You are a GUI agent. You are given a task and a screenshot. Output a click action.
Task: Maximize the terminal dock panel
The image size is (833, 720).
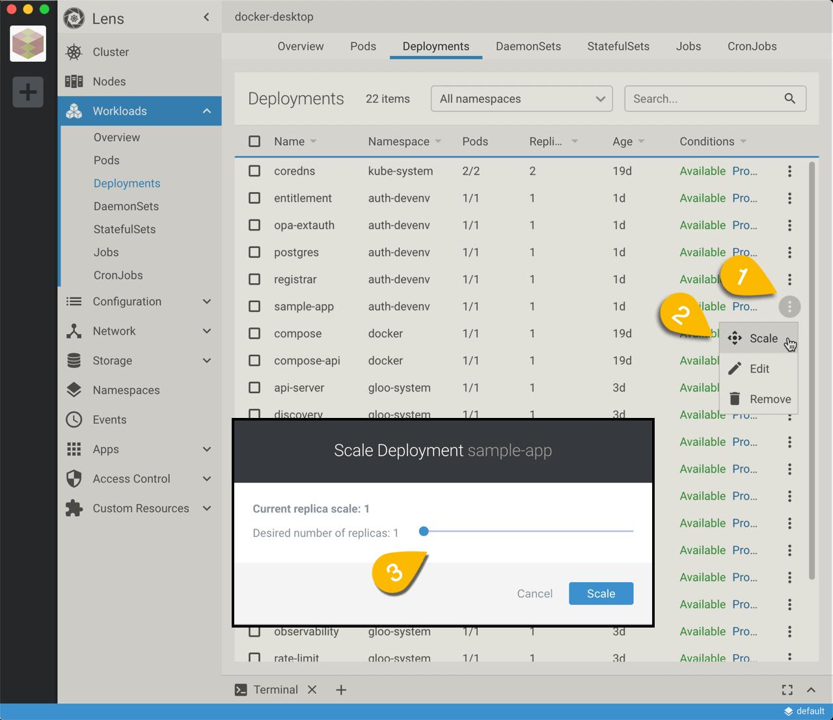(x=787, y=690)
